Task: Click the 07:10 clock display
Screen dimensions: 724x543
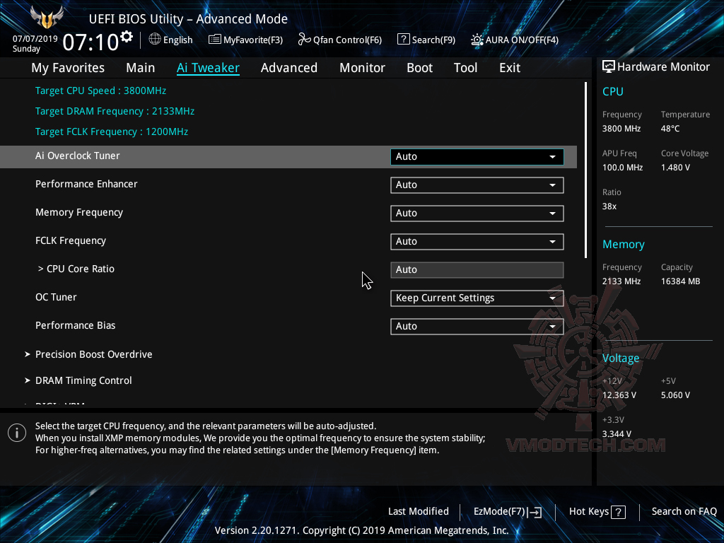Action: (90, 42)
